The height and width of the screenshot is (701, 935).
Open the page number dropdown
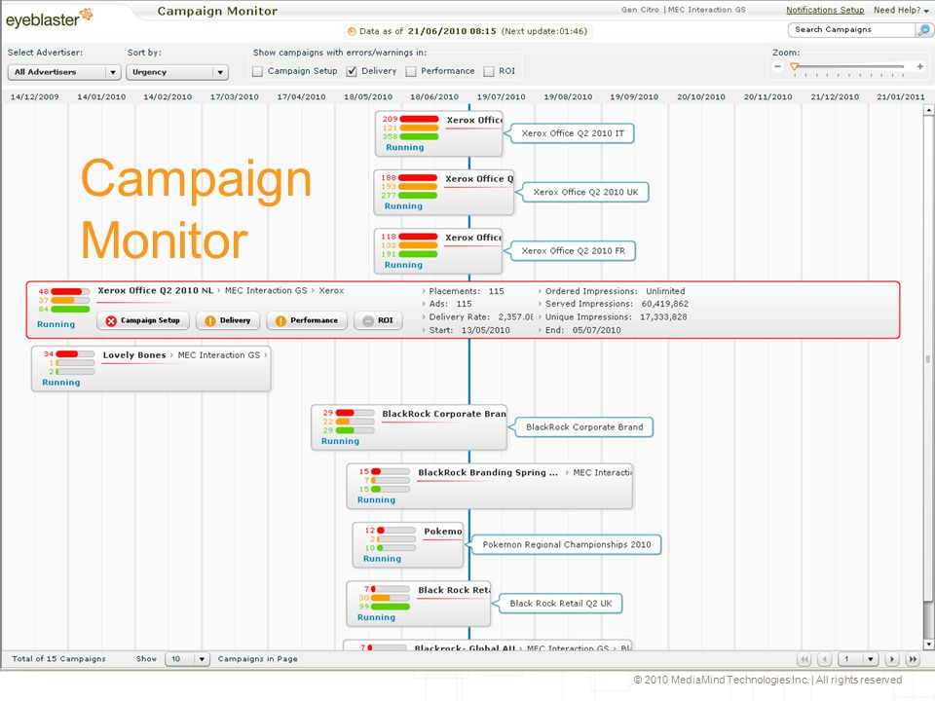pyautogui.click(x=859, y=659)
